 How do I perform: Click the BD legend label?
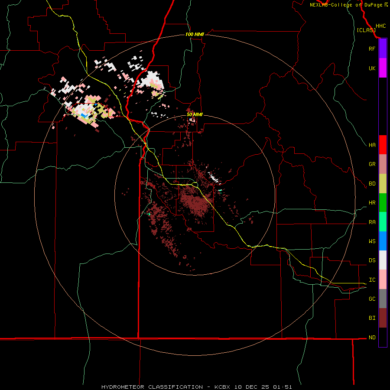372,184
